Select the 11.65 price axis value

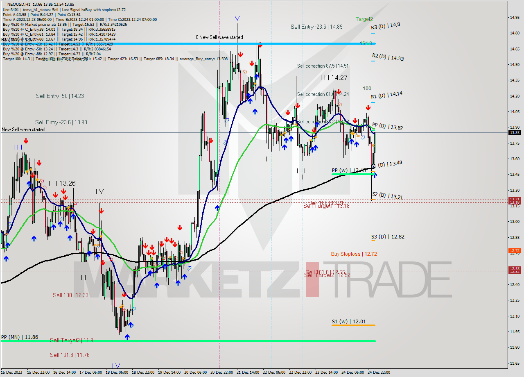(515, 363)
